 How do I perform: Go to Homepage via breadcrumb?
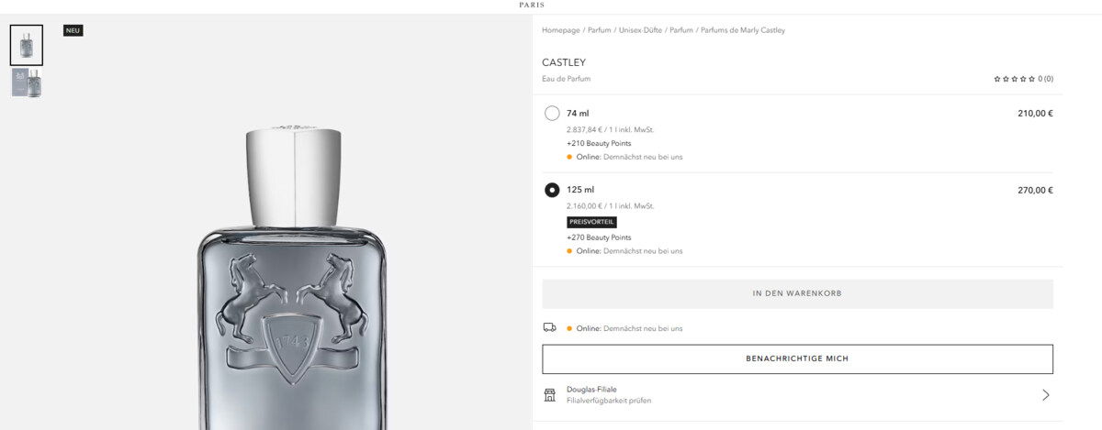click(561, 30)
